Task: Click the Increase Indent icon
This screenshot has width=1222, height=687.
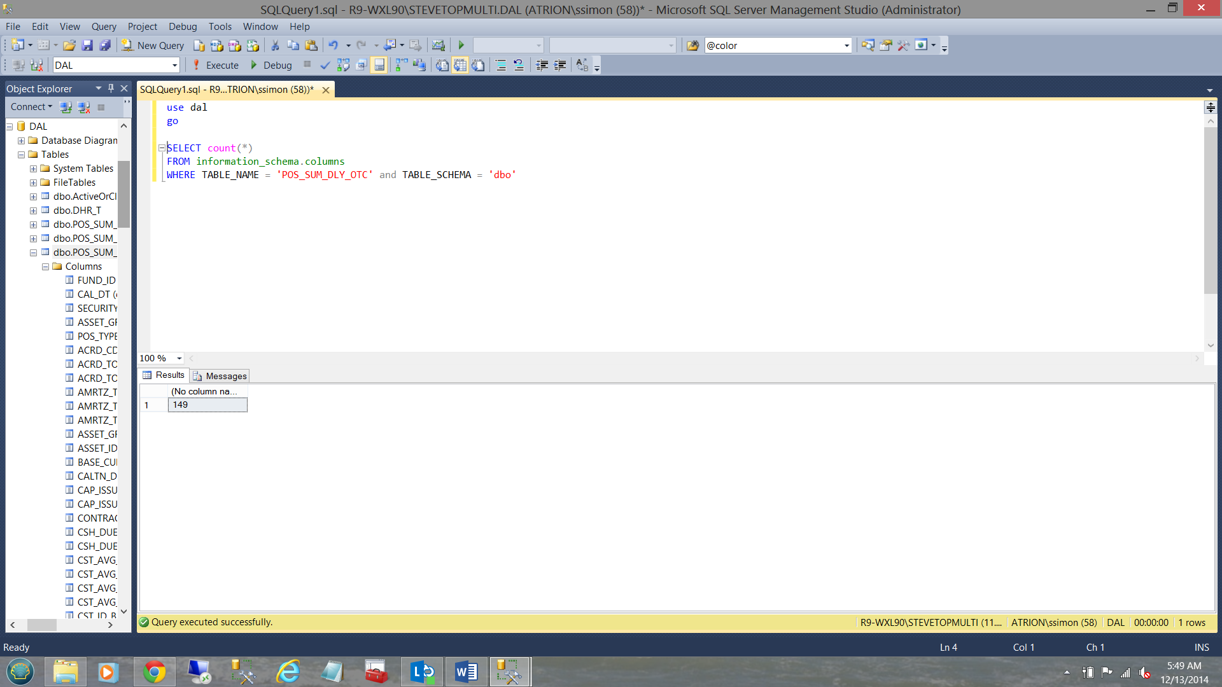Action: 560,65
